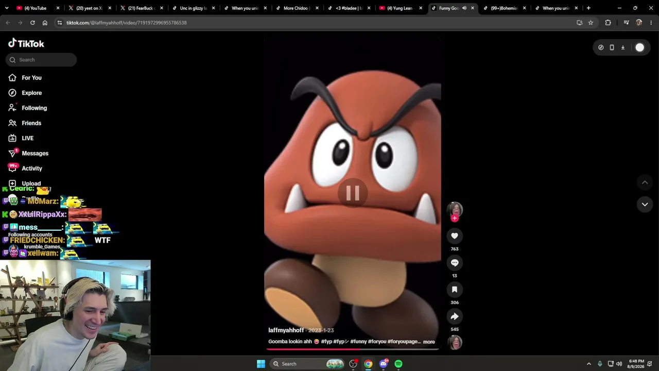
Task: Follow the creator with the red plus
Action: click(x=455, y=218)
